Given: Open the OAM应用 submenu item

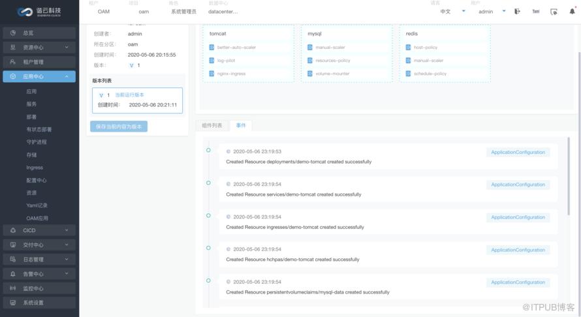Looking at the screenshot, I should 37,219.
